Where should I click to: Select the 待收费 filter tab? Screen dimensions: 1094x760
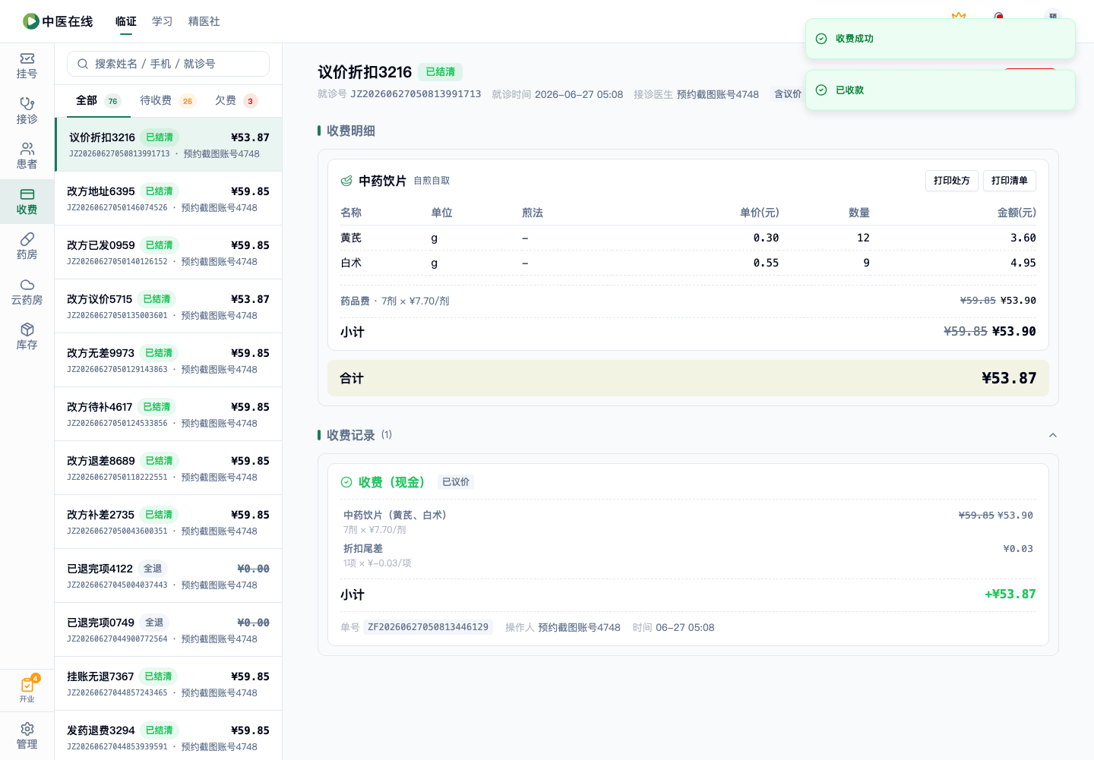click(168, 100)
